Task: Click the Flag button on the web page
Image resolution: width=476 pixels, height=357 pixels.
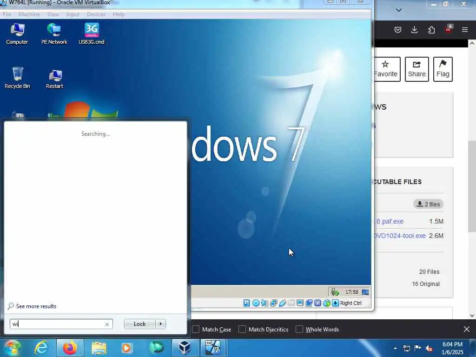Action: (x=443, y=69)
